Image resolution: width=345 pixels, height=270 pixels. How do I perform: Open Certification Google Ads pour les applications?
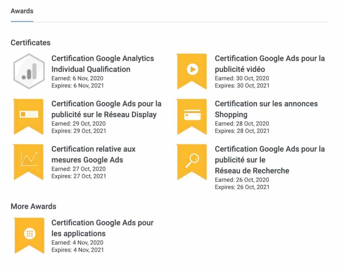[102, 228]
